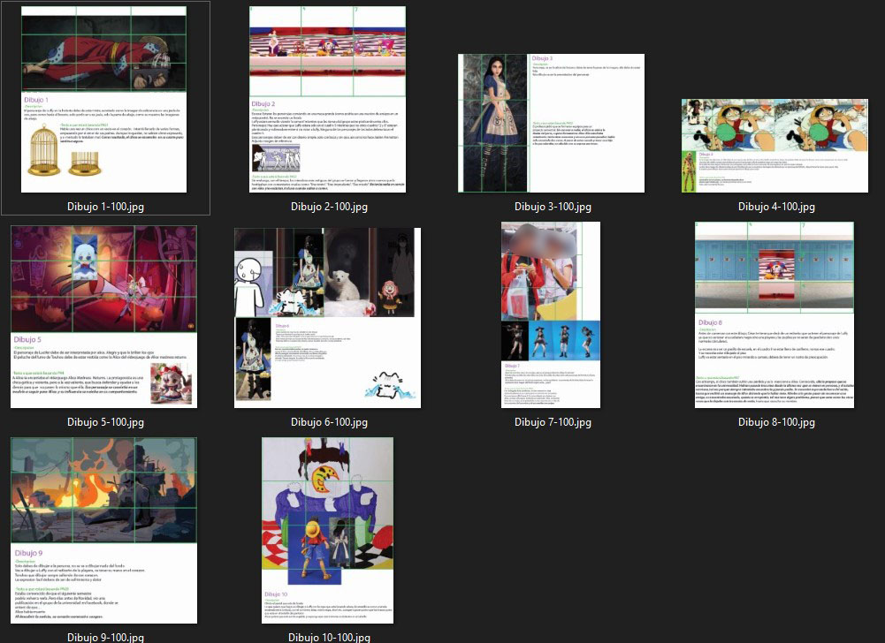The height and width of the screenshot is (643, 885).
Task: Click the file name text "Dibujo 2-100.jpg"
Action: [x=329, y=207]
